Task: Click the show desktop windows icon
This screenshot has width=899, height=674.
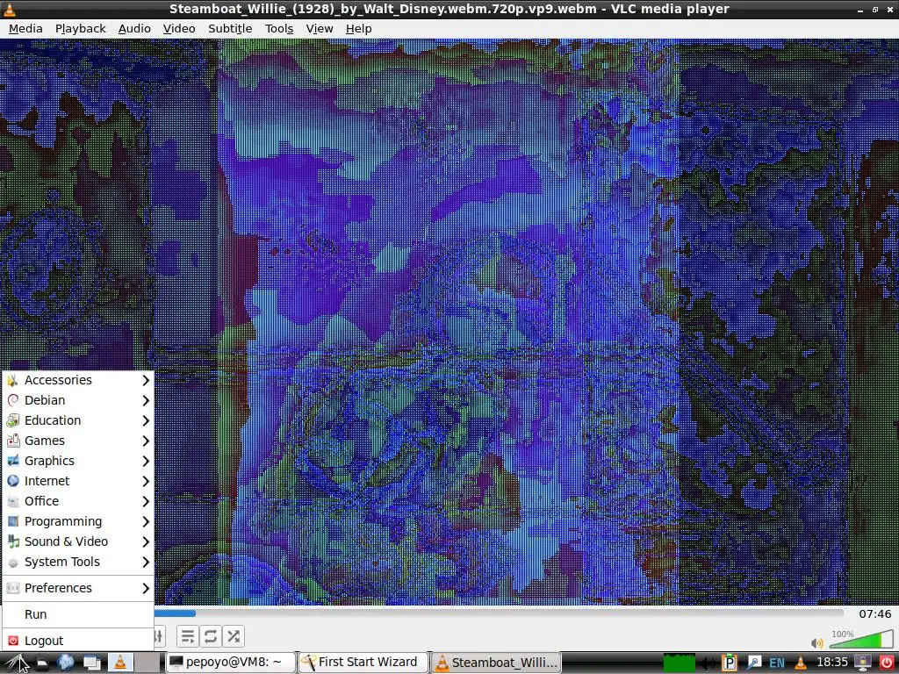Action: click(91, 663)
